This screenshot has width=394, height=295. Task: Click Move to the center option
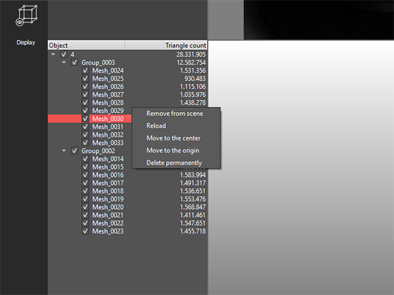click(x=173, y=138)
